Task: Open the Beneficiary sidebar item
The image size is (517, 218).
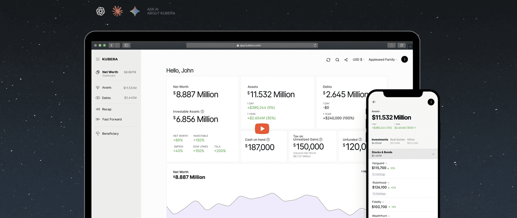Action: (110, 134)
